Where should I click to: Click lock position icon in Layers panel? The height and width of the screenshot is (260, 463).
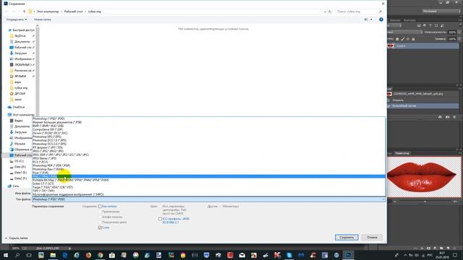408,39
